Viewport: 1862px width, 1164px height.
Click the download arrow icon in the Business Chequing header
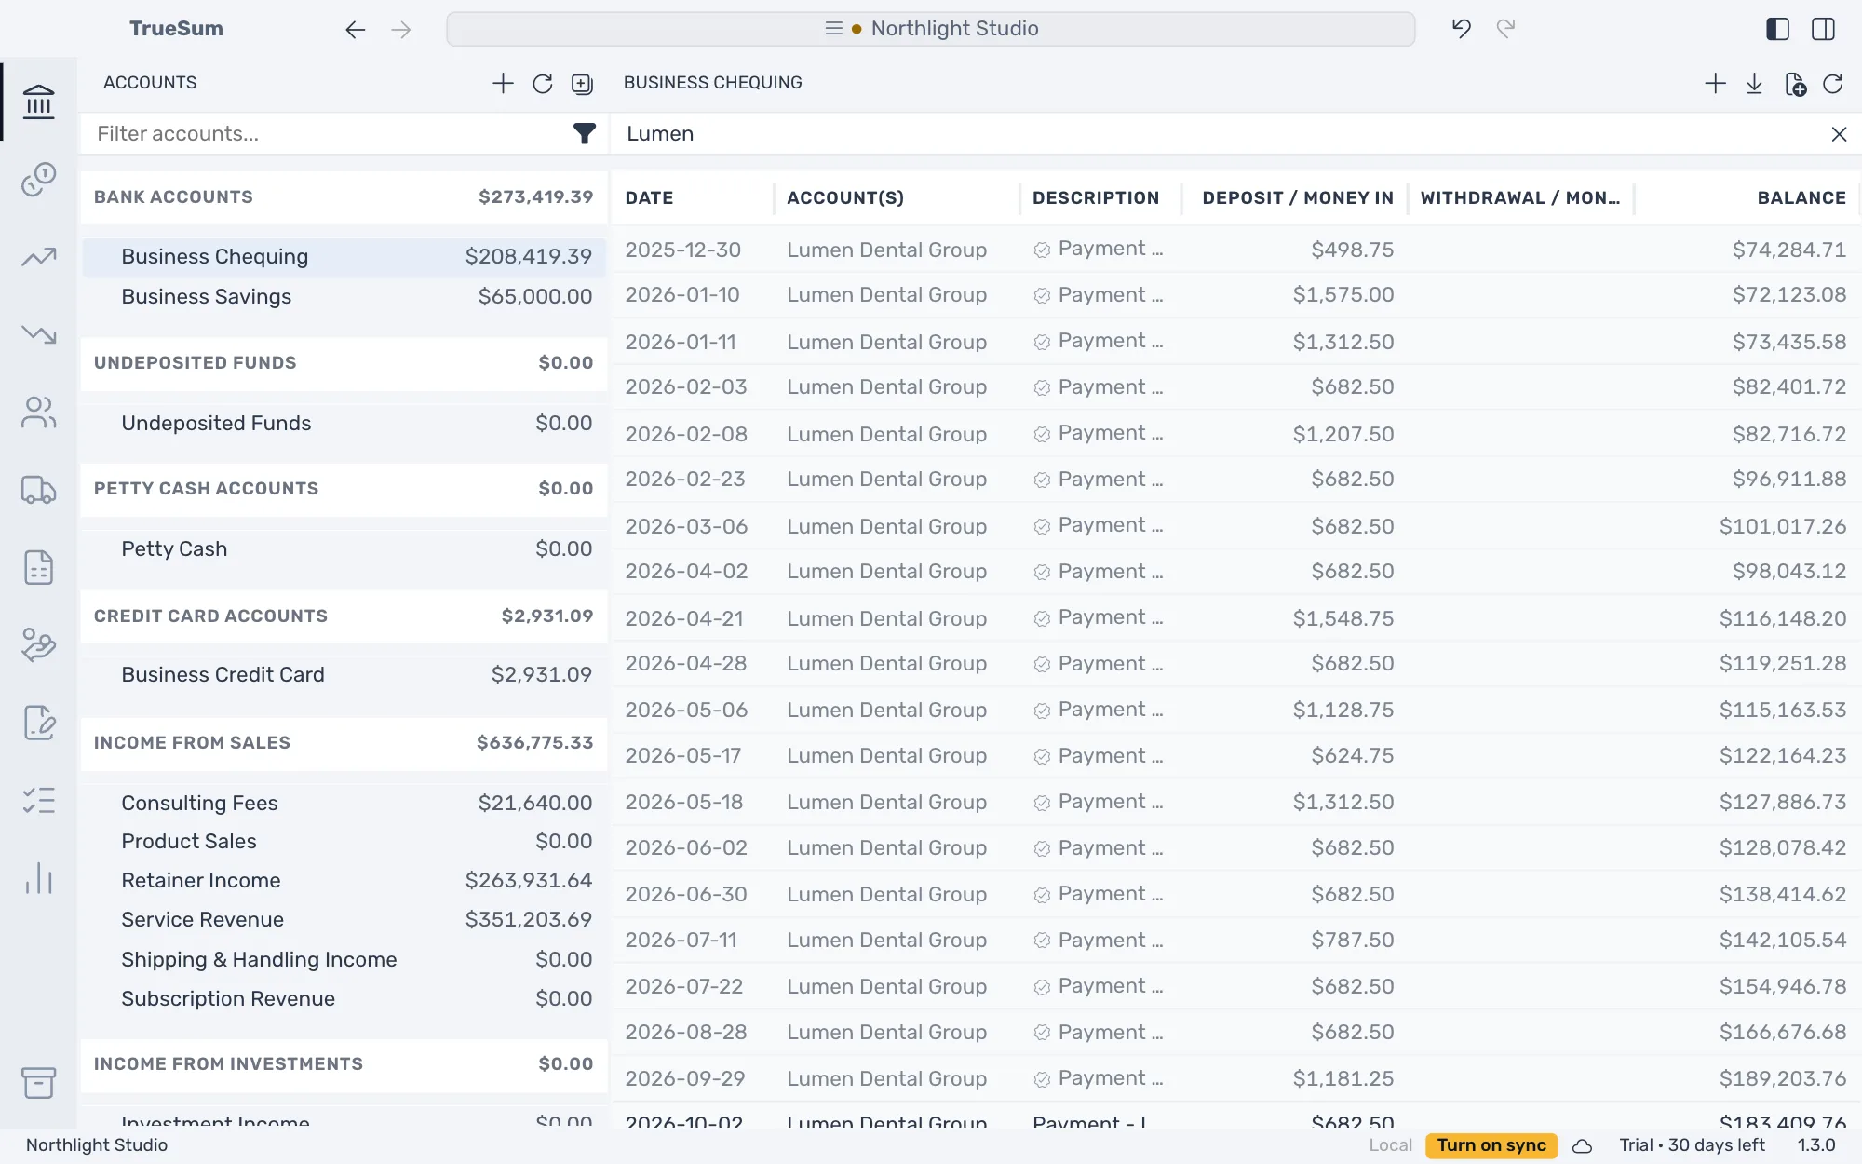click(x=1755, y=84)
